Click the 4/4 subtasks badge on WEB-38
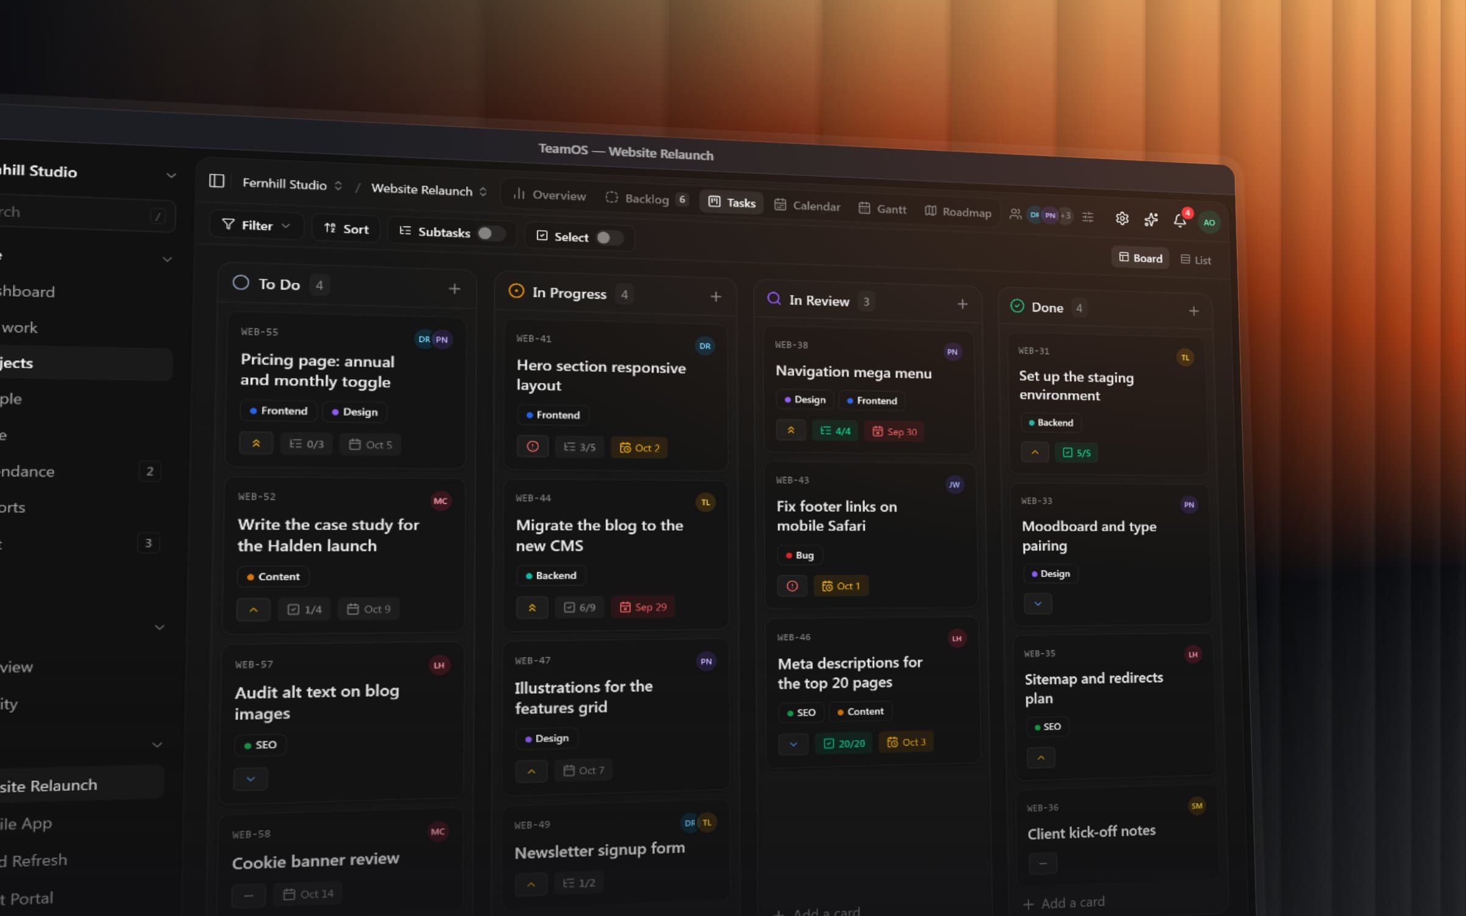1466x916 pixels. tap(835, 431)
